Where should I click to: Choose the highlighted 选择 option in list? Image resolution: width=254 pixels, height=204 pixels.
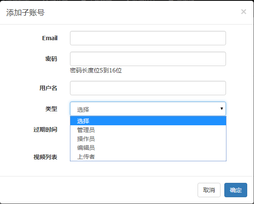tap(148, 121)
